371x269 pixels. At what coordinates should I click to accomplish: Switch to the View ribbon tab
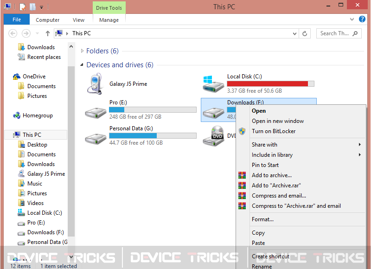tap(78, 20)
